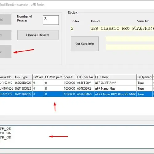Screen dimensions: 154x154
Task: Click the device Index value field
Action: click(x=72, y=28)
